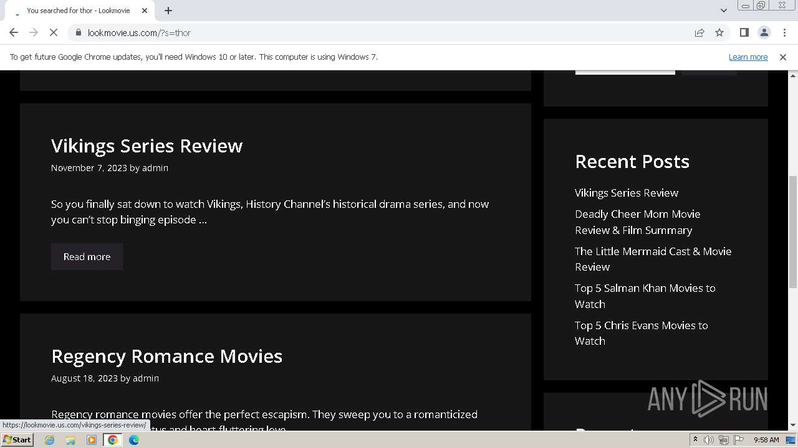Open the network tray icon
Image resolution: width=798 pixels, height=448 pixels.
[724, 440]
